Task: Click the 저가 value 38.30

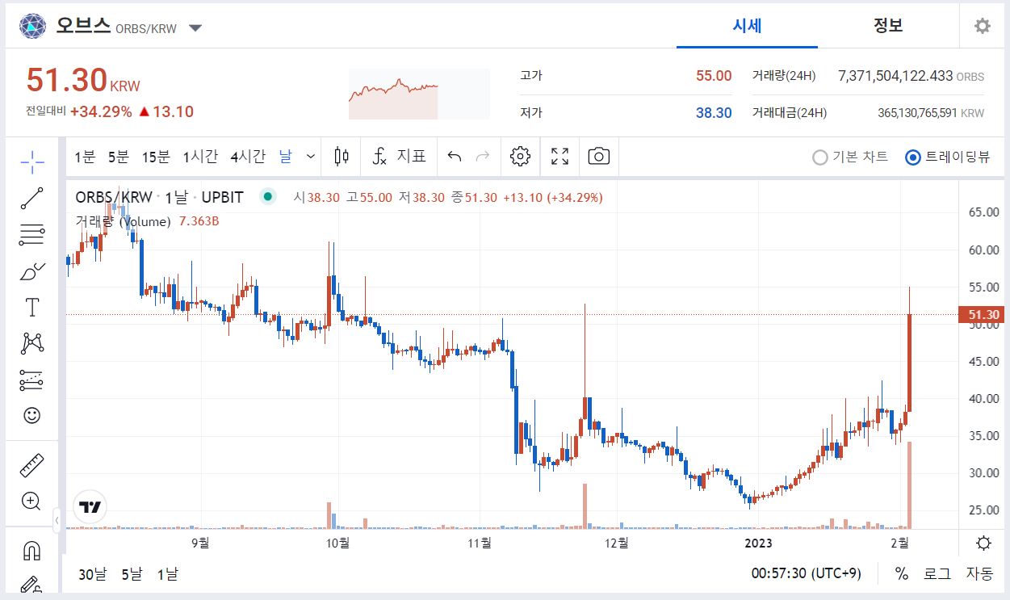Action: [x=714, y=113]
